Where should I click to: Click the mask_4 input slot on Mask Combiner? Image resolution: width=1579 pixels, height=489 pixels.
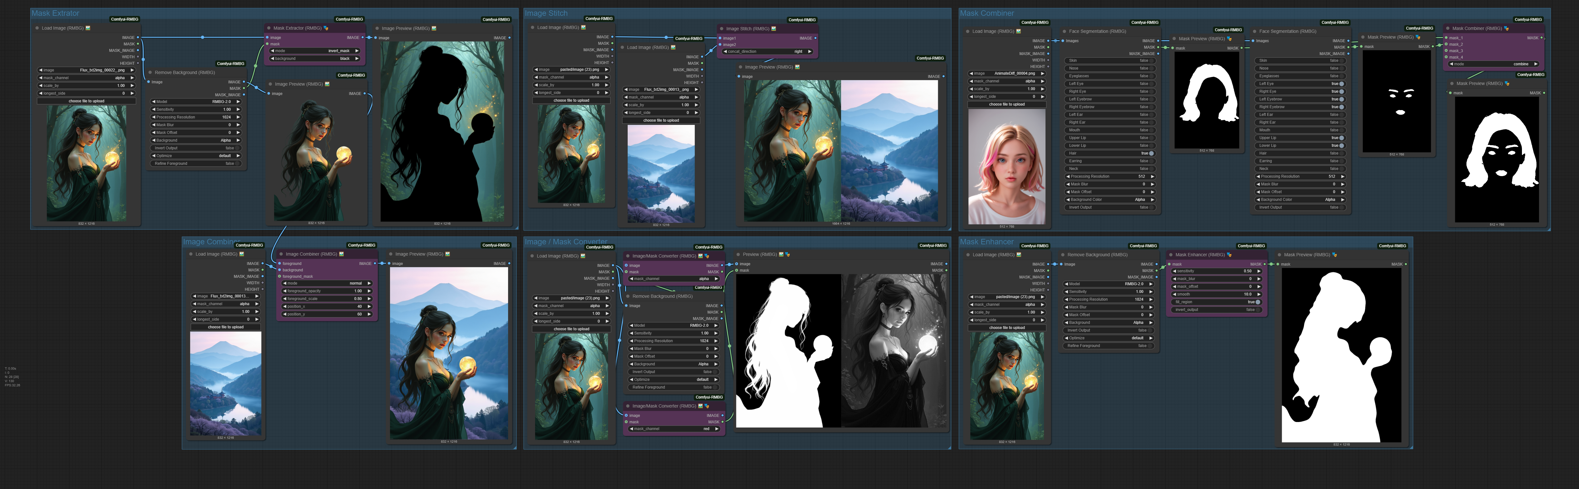coord(1447,57)
